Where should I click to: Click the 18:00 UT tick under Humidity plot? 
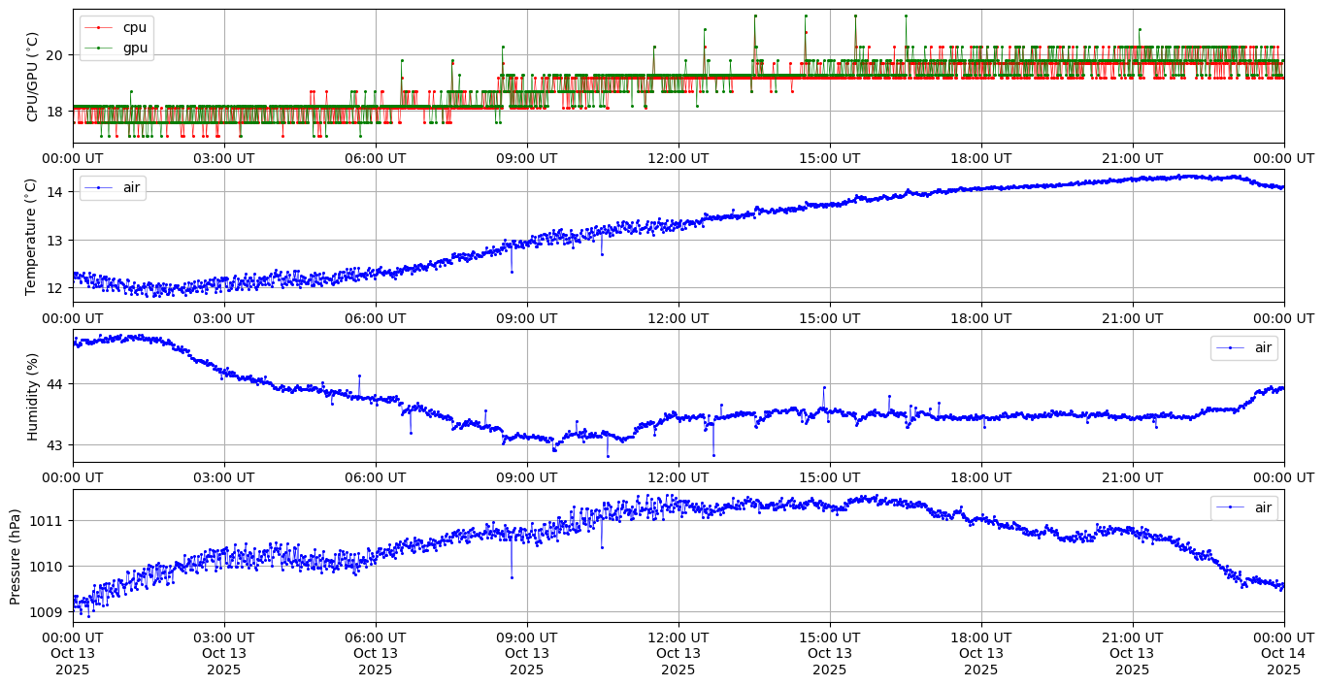[980, 477]
